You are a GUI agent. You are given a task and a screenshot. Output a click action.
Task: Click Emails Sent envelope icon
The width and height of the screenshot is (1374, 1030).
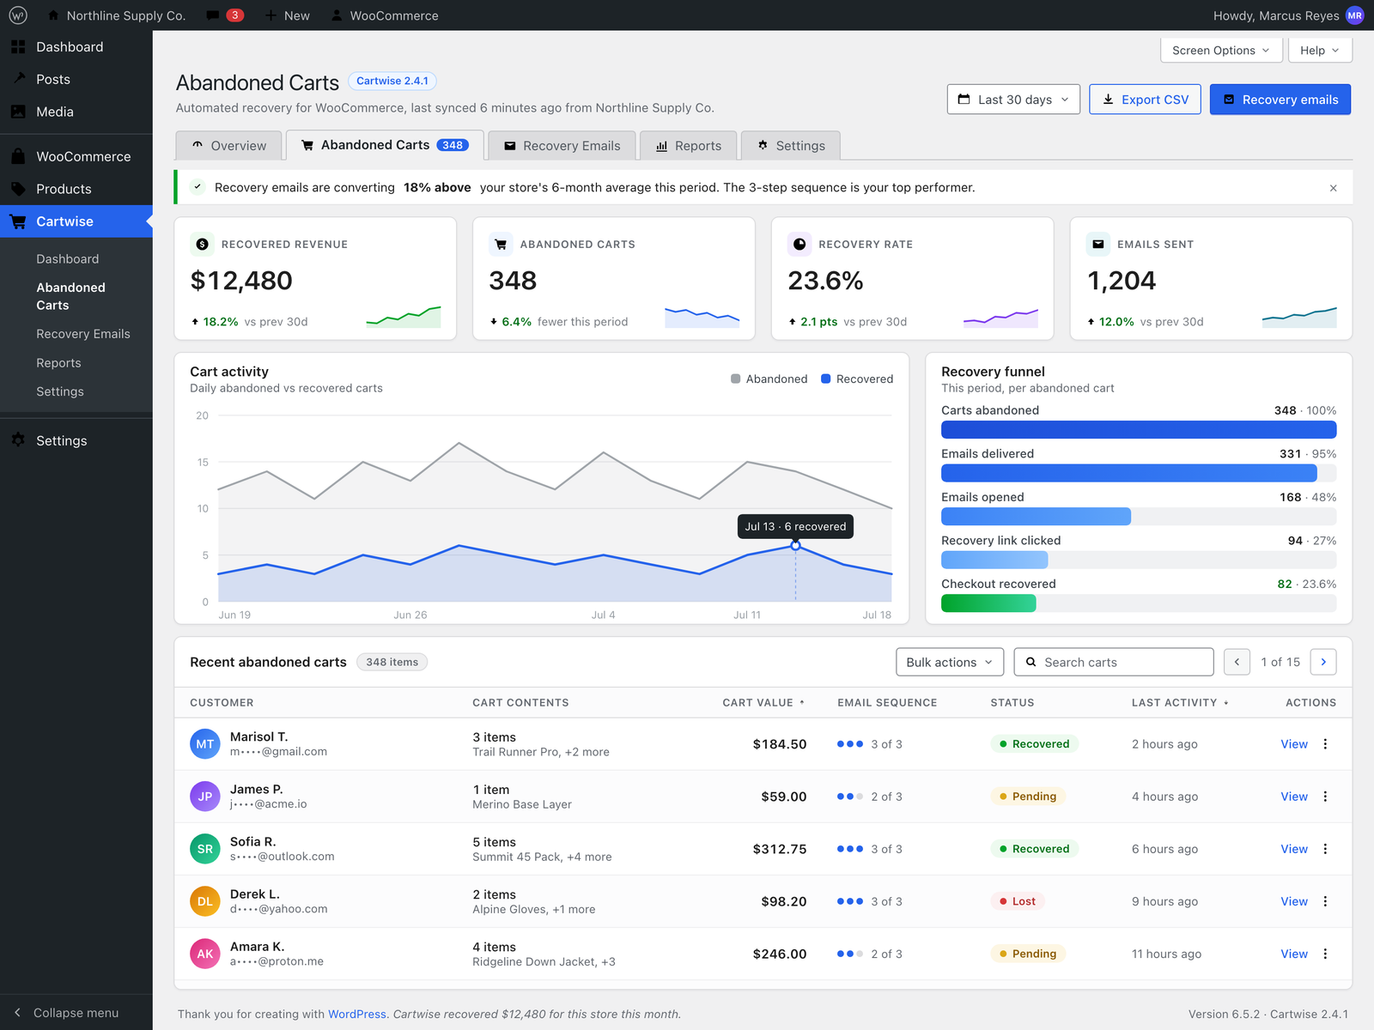(1098, 244)
